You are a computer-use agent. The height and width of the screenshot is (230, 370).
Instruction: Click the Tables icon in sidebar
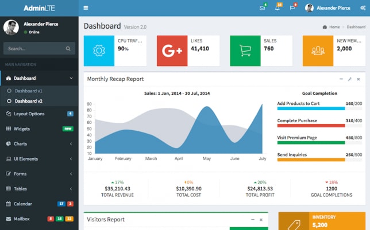[9, 189]
